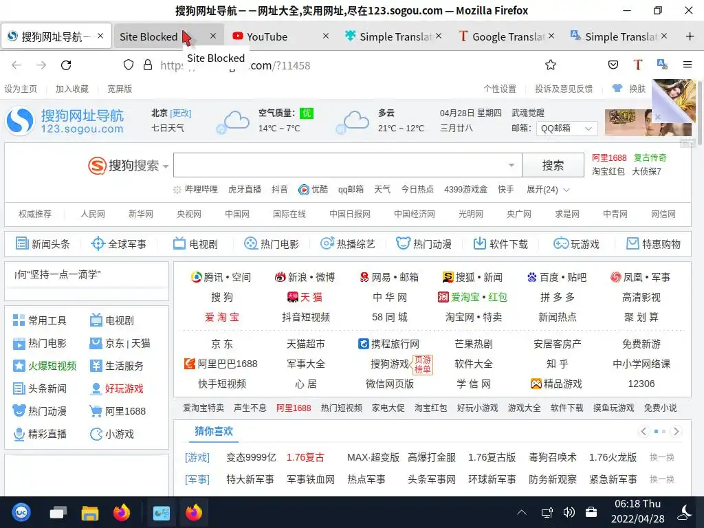Screen dimensions: 704x528
Task: Open 全球军事 military category
Action: [118, 244]
